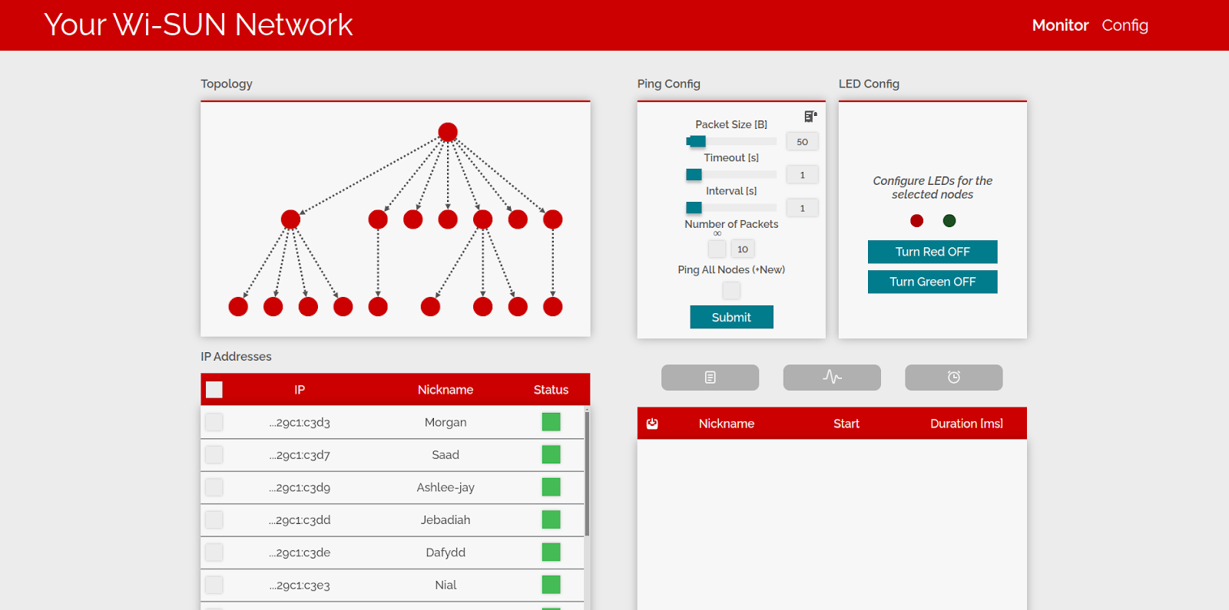The image size is (1229, 610).
Task: Select the root node in topology graph
Action: (448, 132)
